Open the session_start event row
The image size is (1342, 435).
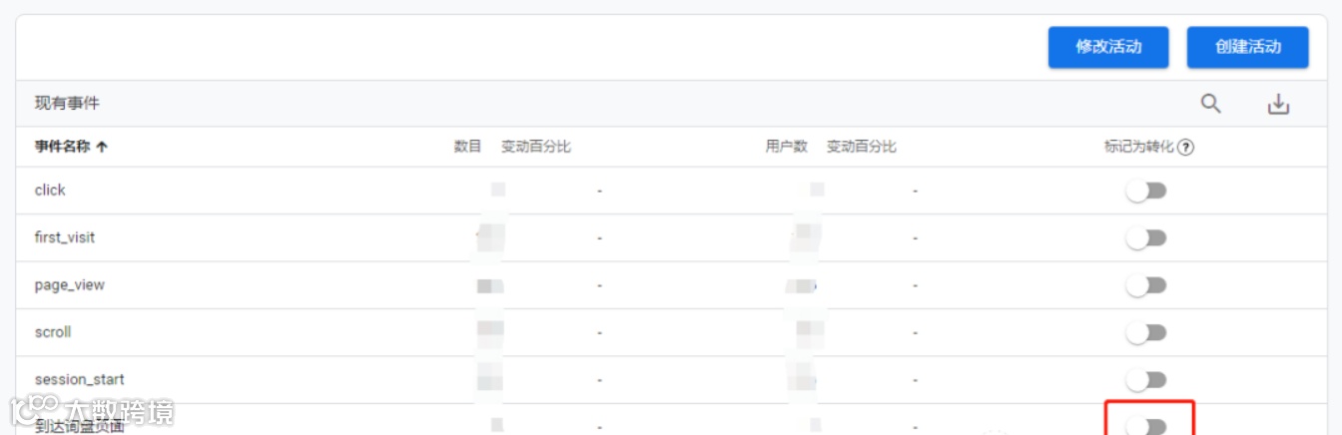coord(671,380)
